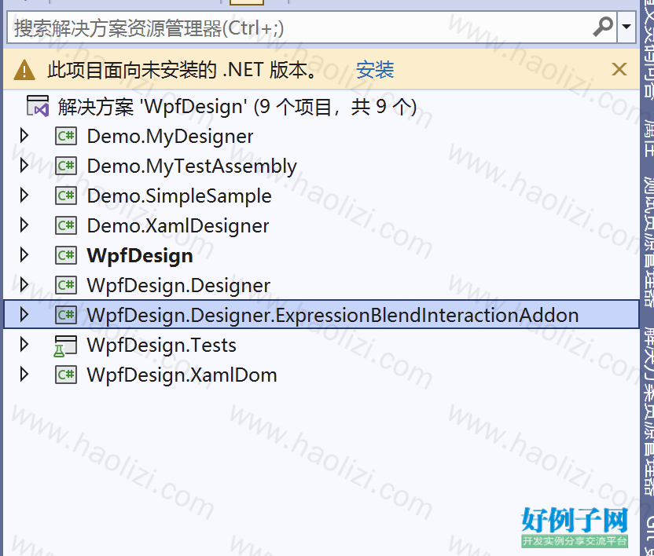Expand the WpfDesign.Designer project
This screenshot has width=654, height=556.
tap(24, 284)
